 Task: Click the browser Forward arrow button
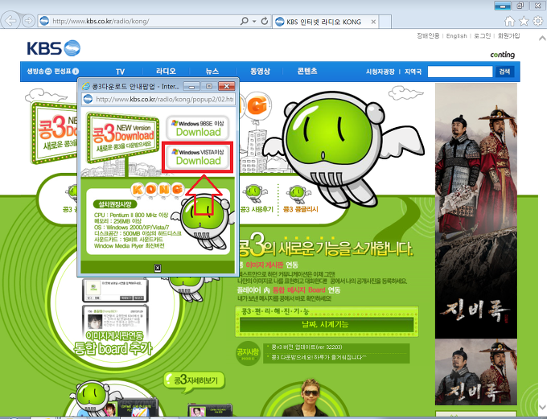point(29,21)
